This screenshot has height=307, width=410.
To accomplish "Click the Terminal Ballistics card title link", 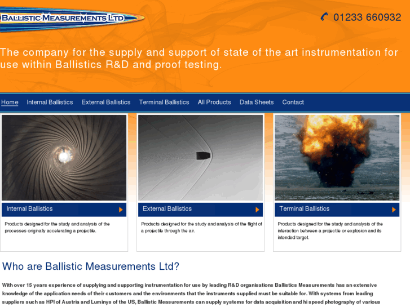I will coord(305,209).
